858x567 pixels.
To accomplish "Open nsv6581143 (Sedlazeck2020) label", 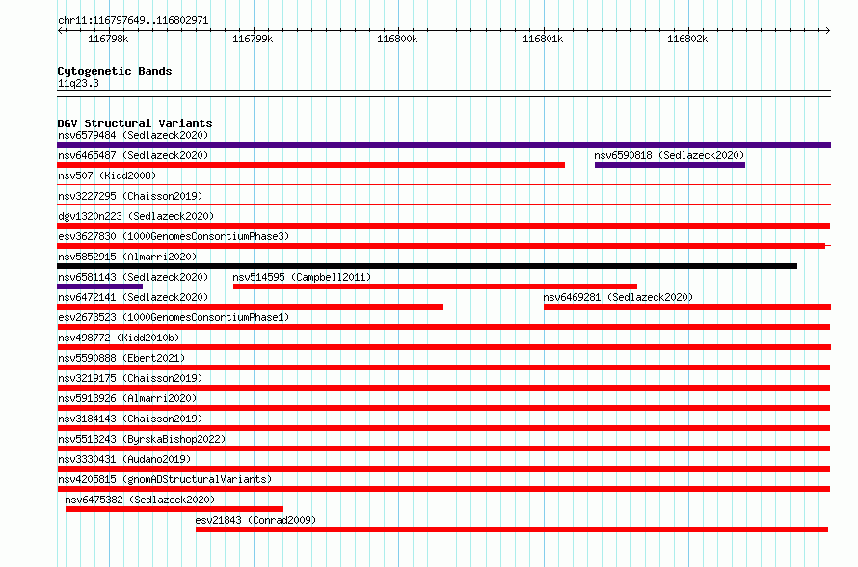I will tap(133, 277).
